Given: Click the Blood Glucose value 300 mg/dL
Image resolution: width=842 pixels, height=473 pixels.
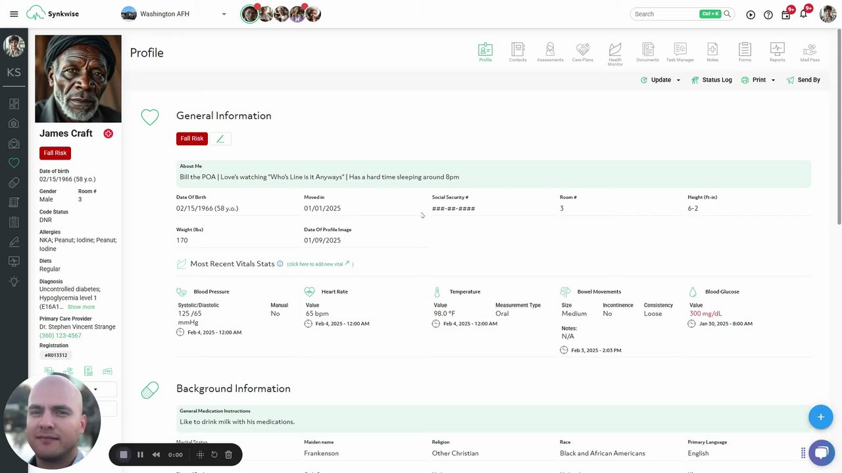Looking at the screenshot, I should click(705, 314).
